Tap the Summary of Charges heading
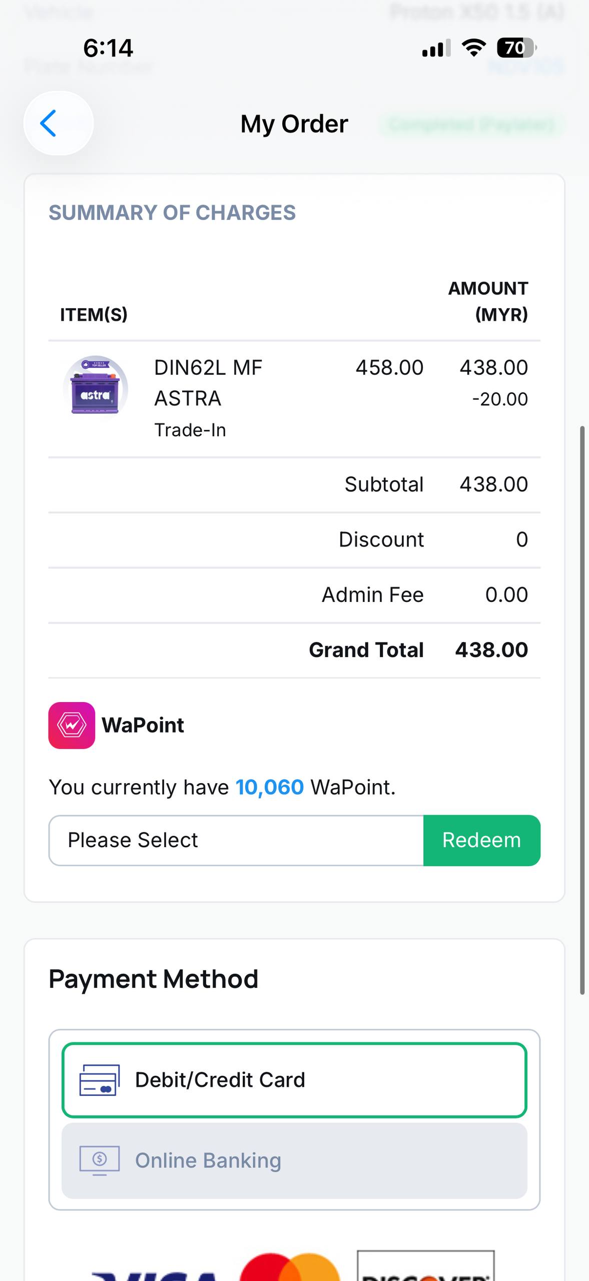 172,213
